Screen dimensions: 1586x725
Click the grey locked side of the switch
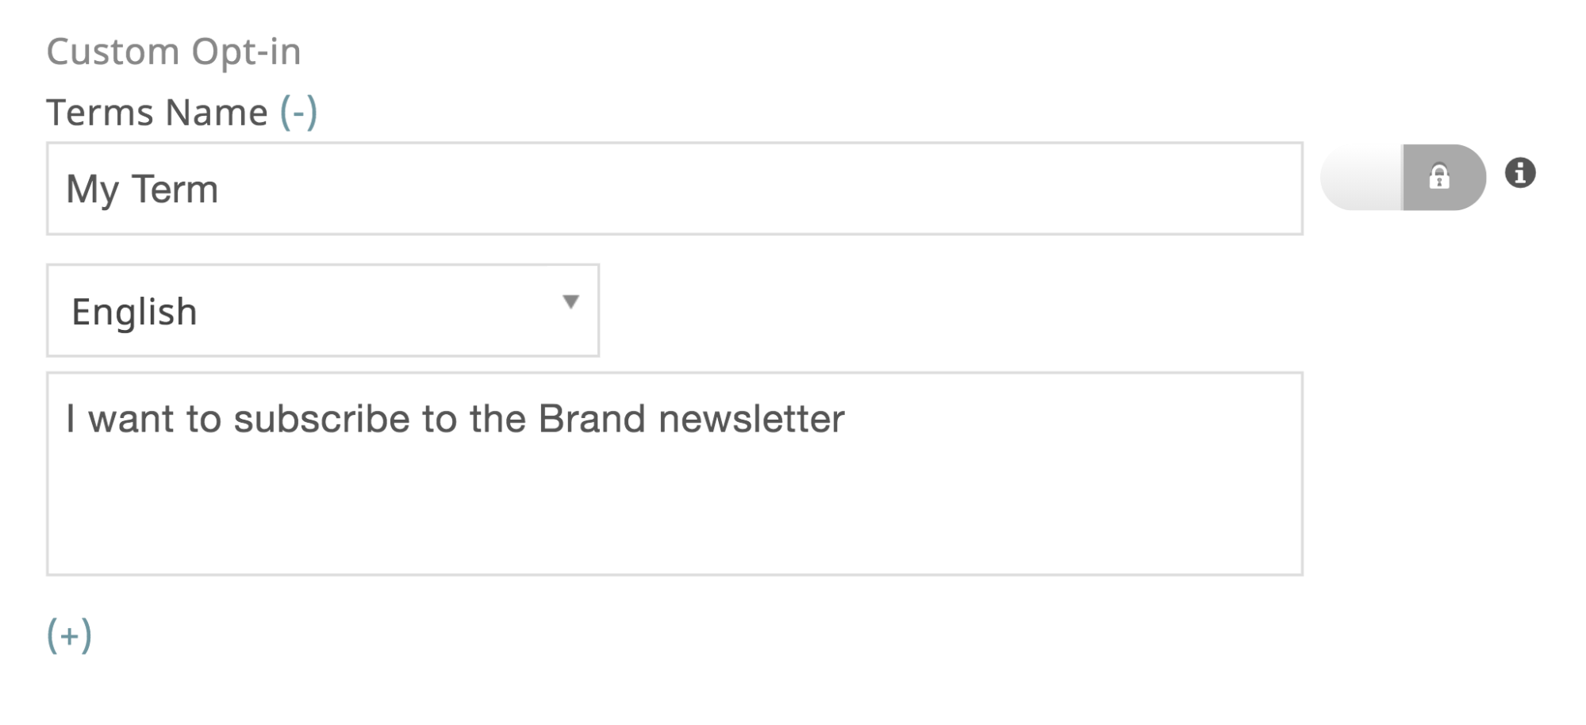click(x=1444, y=177)
